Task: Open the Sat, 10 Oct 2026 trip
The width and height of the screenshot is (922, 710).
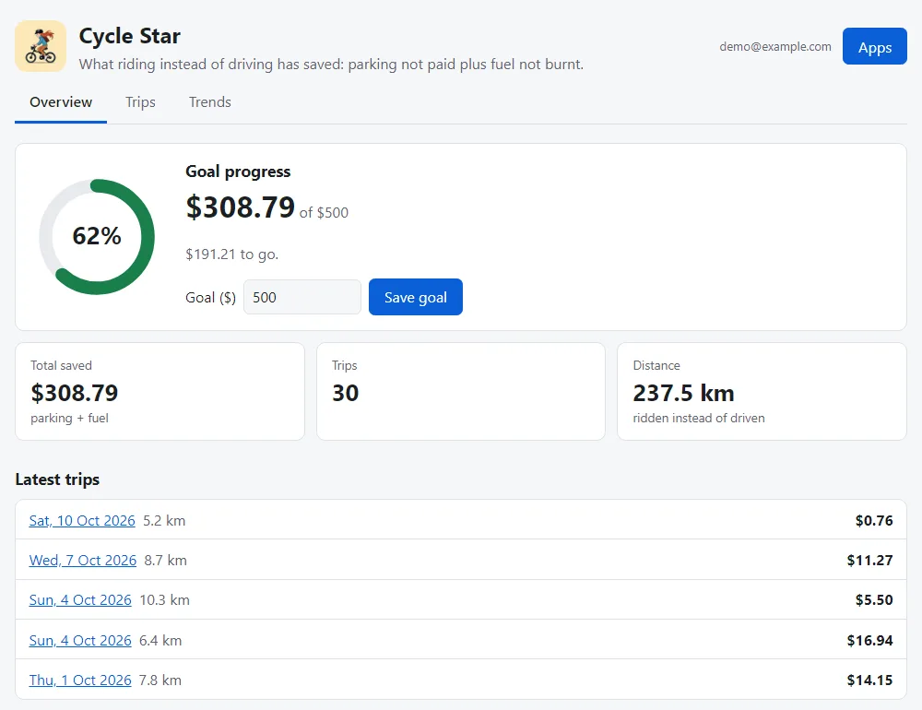Action: 82,521
